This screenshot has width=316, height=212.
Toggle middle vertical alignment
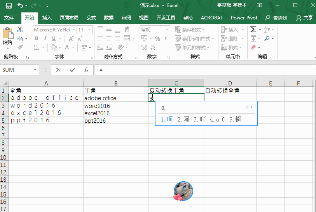[109, 30]
